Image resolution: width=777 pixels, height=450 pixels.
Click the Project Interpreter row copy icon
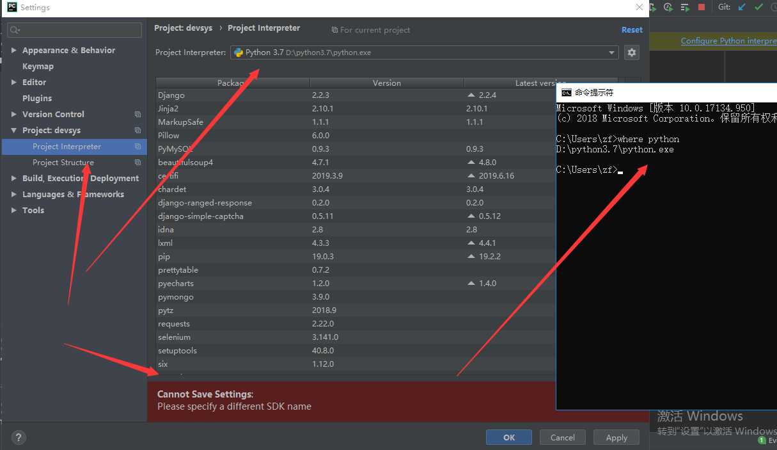137,147
